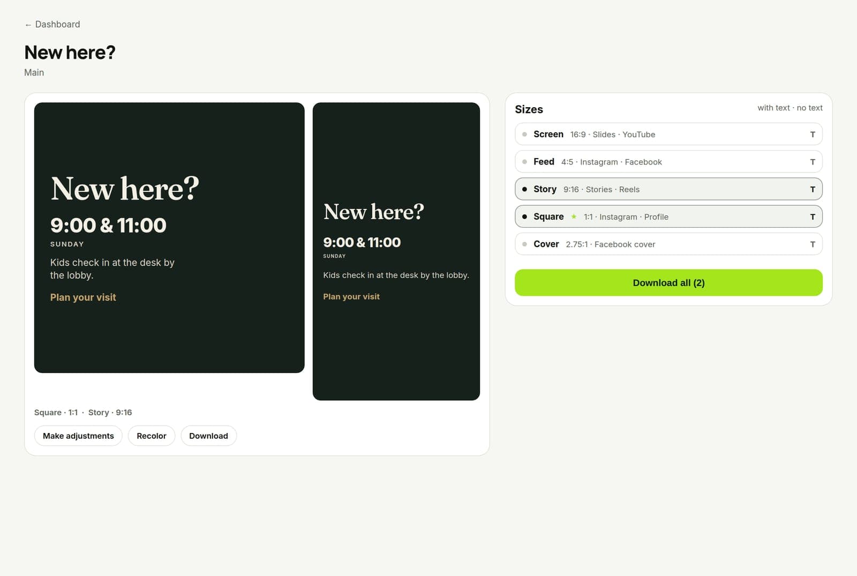Select the Screen 16:9 size
The height and width of the screenshot is (576, 857).
668,134
